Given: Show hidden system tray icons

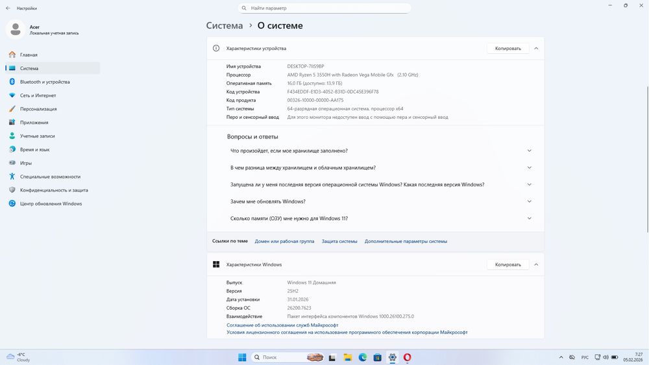Looking at the screenshot, I should 561,357.
